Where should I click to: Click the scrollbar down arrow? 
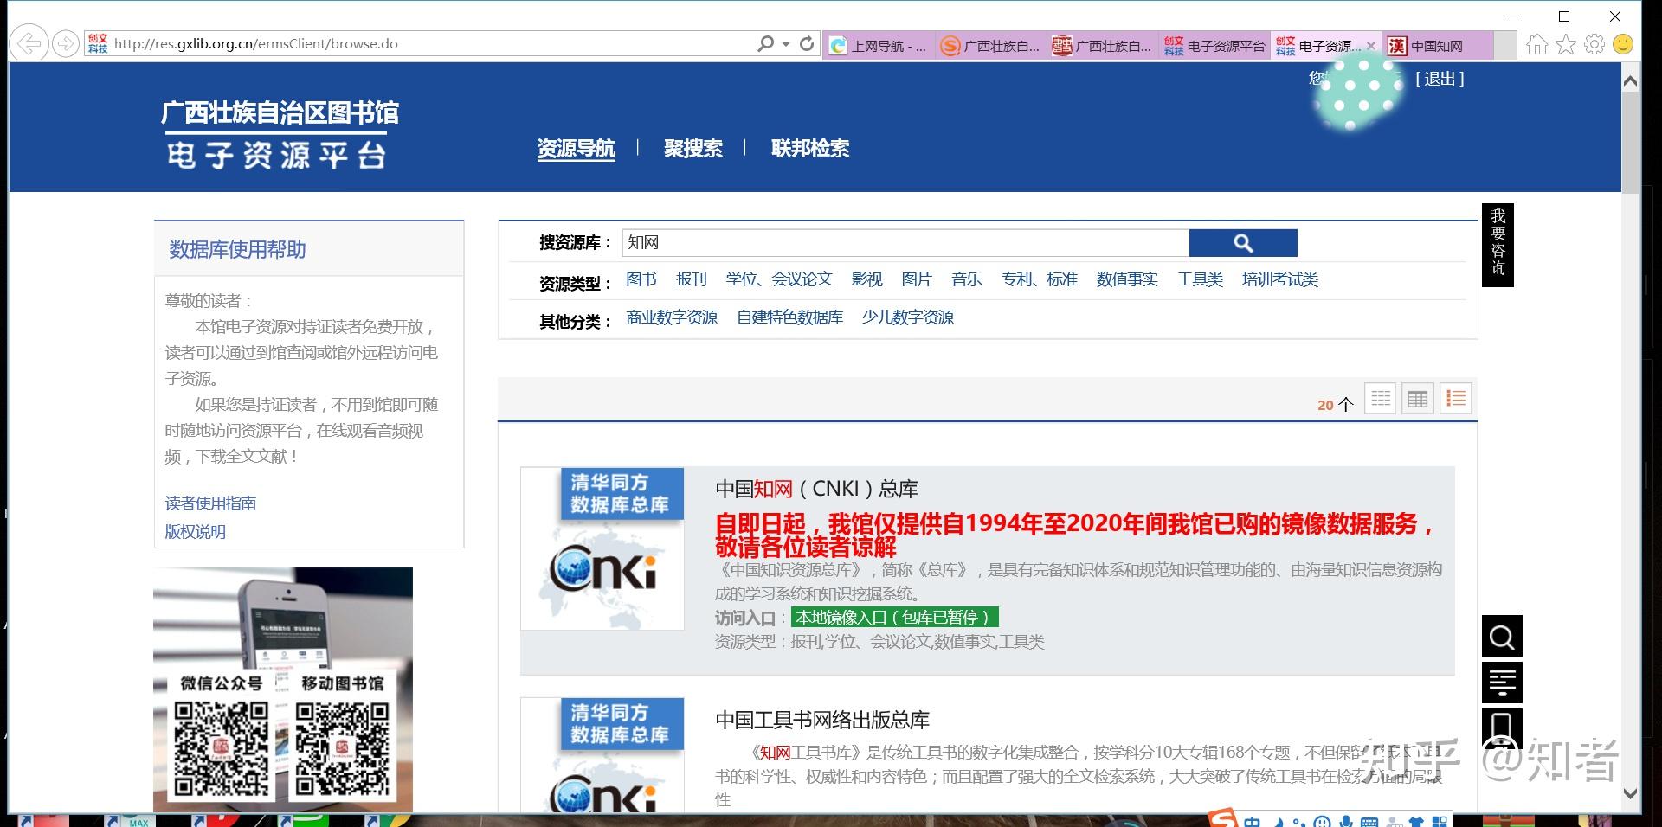(x=1631, y=793)
